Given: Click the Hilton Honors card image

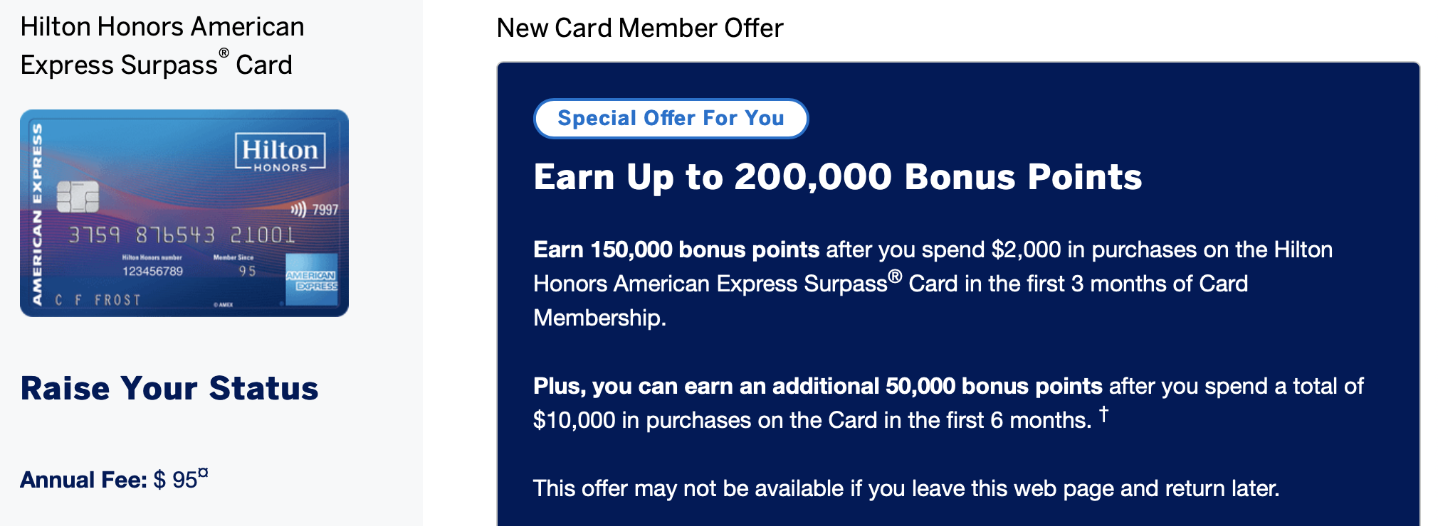Looking at the screenshot, I should coord(184,213).
